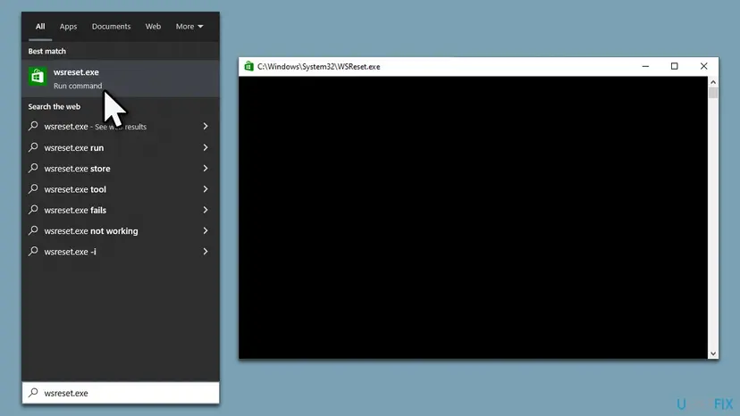
Task: Select 'wsreset.exe not working' web suggestion
Action: click(x=121, y=230)
